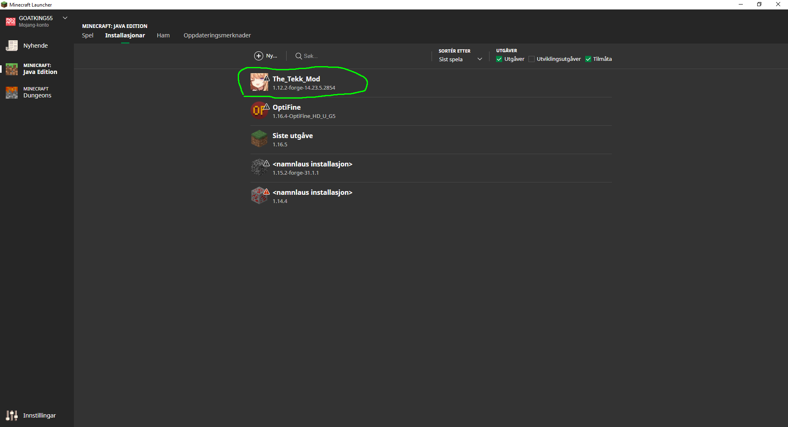Click the Siste utgåve grass block icon

pos(259,139)
